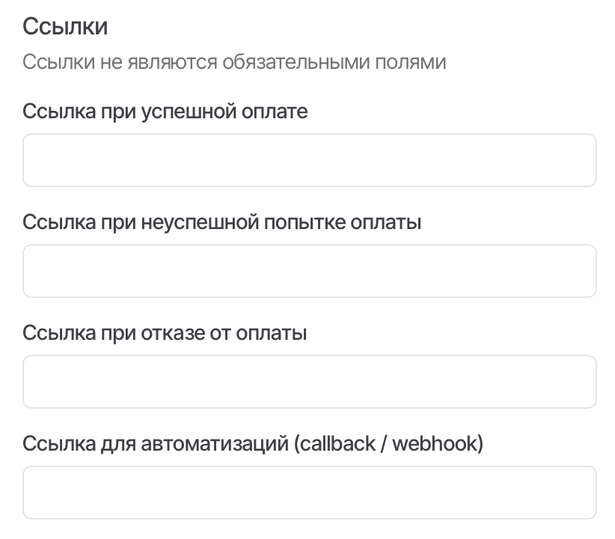Click the 'Ссылка при успешной оплате' label

165,112
